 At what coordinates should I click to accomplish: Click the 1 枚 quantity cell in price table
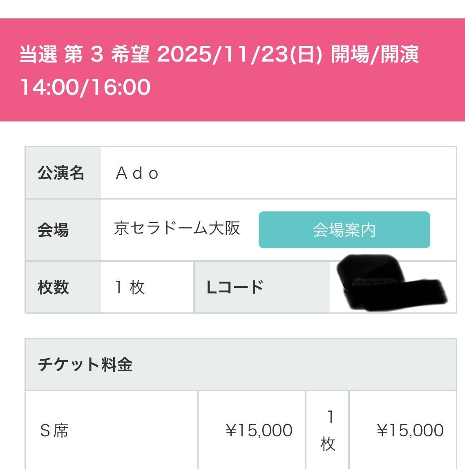(328, 430)
